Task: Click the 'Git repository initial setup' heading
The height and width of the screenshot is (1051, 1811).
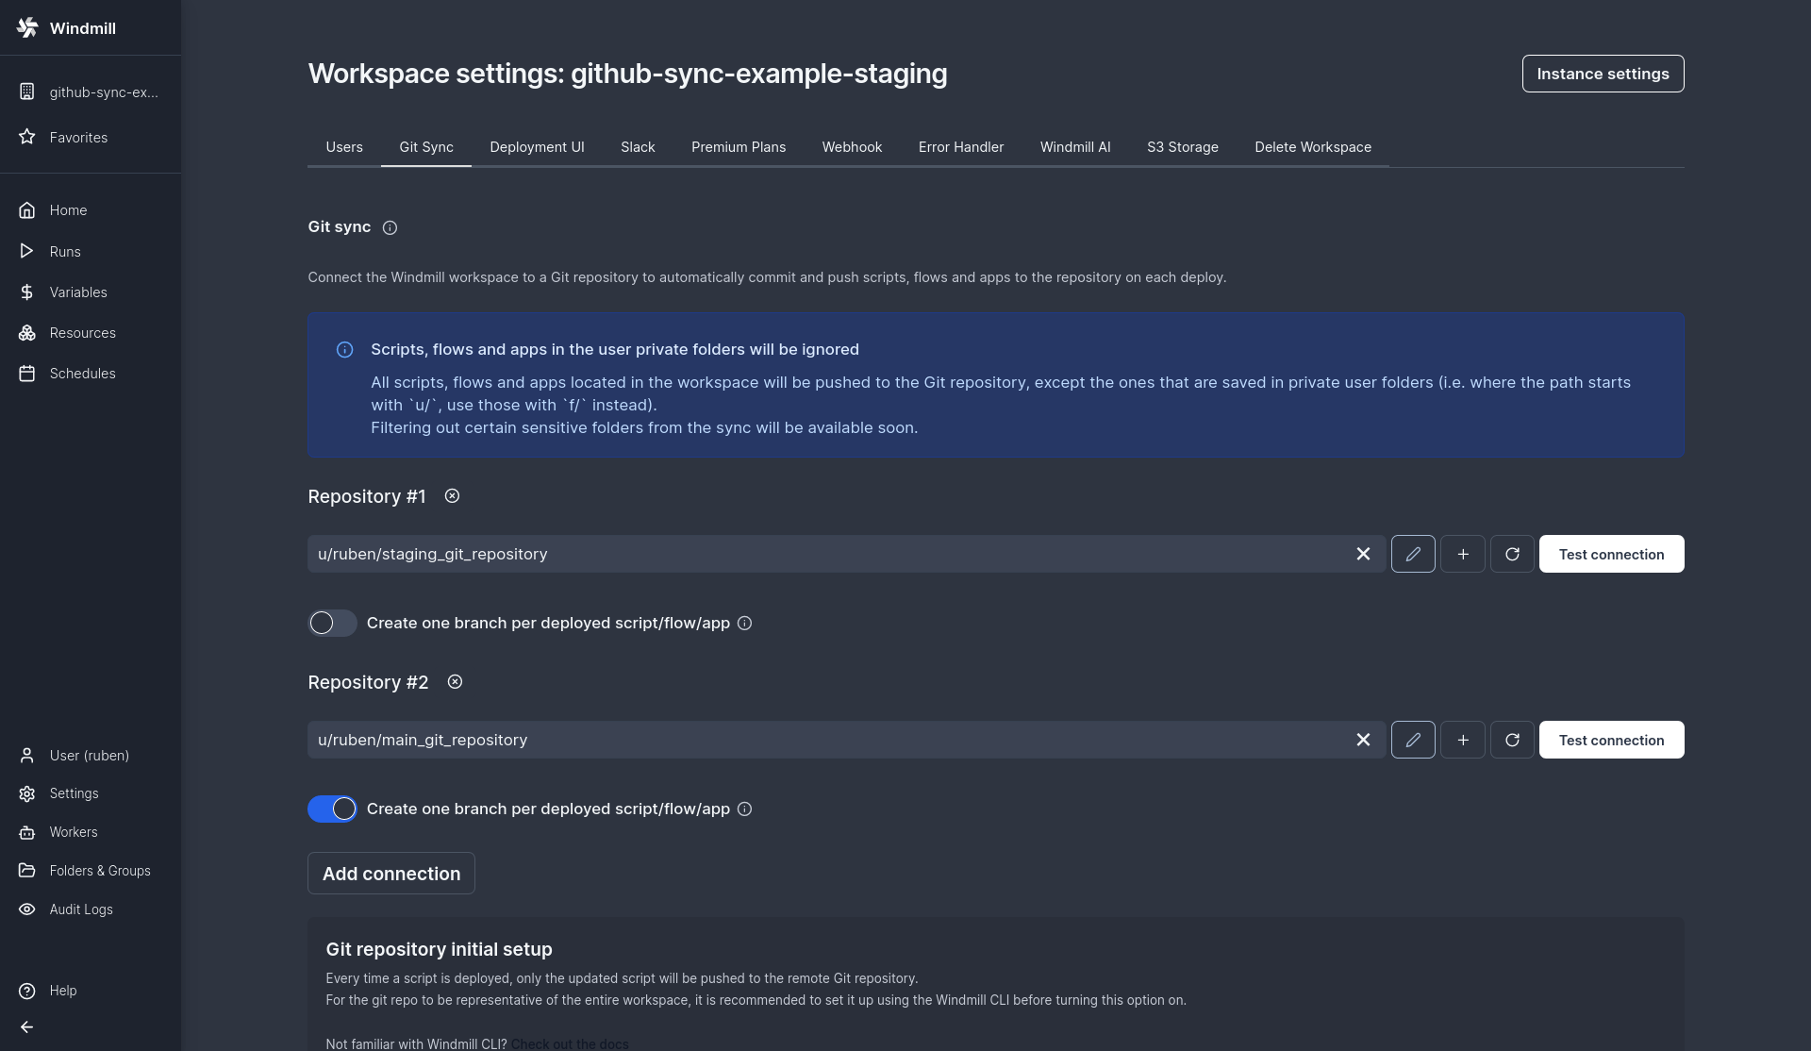Action: click(x=439, y=949)
